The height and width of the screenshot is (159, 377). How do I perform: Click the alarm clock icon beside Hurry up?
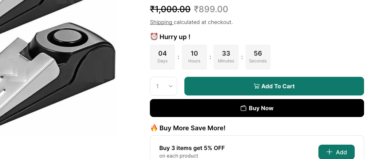154,37
